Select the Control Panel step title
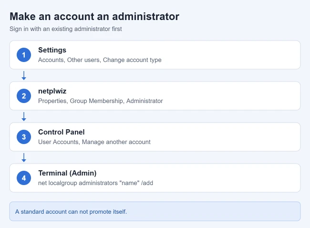 tap(62, 132)
